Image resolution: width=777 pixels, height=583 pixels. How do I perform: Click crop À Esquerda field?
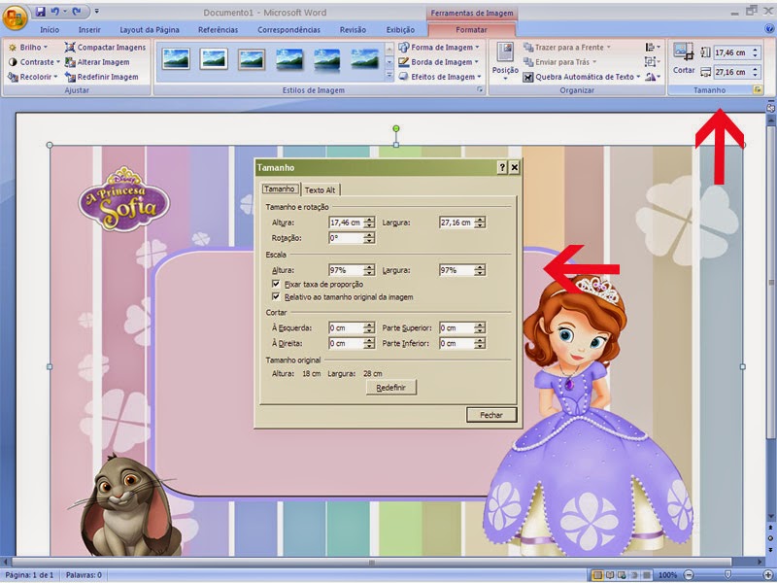[346, 327]
